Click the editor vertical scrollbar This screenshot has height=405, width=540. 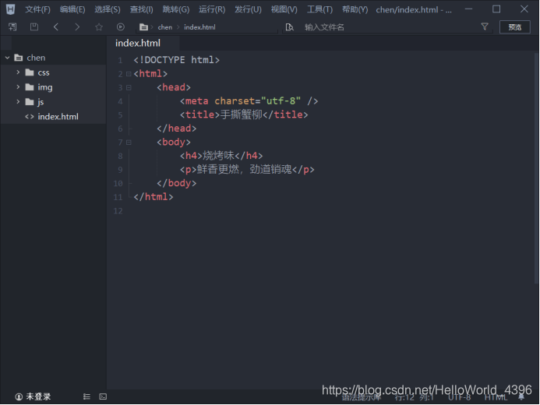[x=536, y=168]
